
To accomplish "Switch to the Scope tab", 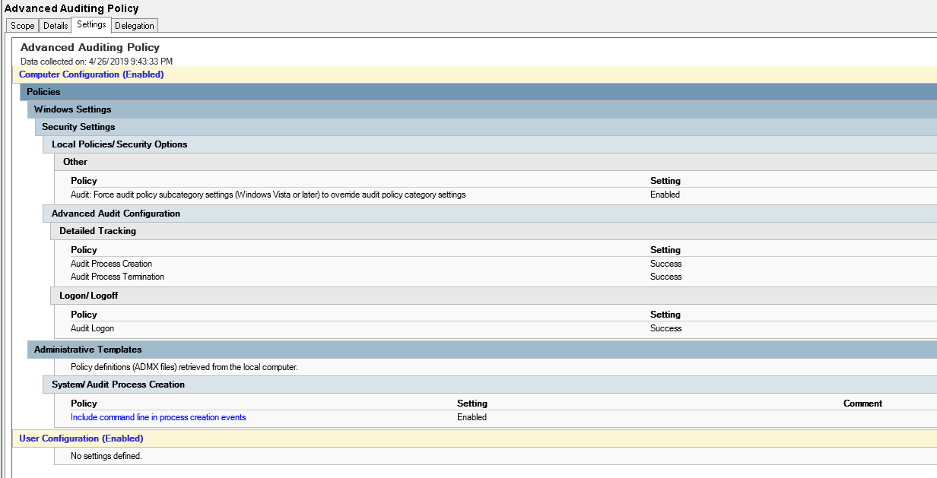I will tap(22, 26).
